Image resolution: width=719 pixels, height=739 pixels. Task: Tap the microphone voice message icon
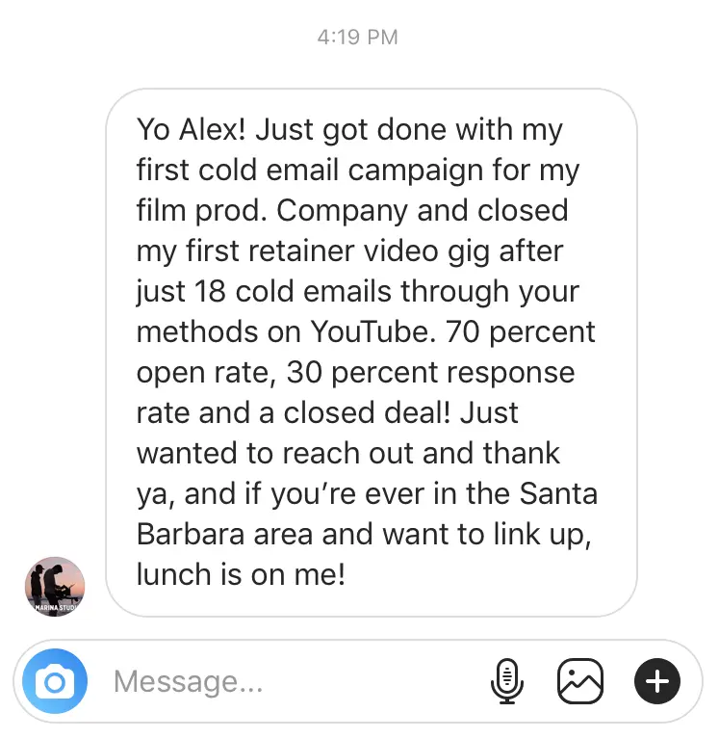[x=507, y=681]
